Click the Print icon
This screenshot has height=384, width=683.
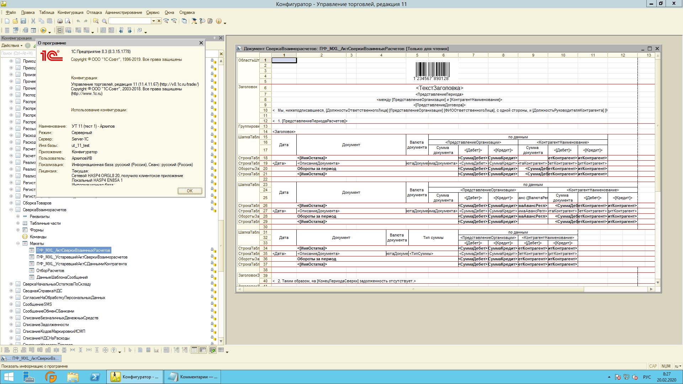(60, 21)
